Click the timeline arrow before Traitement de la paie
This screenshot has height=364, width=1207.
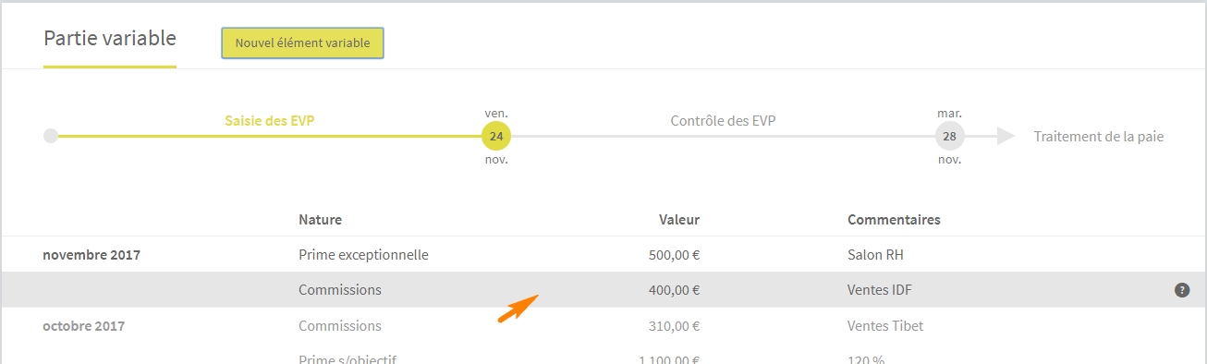1005,137
